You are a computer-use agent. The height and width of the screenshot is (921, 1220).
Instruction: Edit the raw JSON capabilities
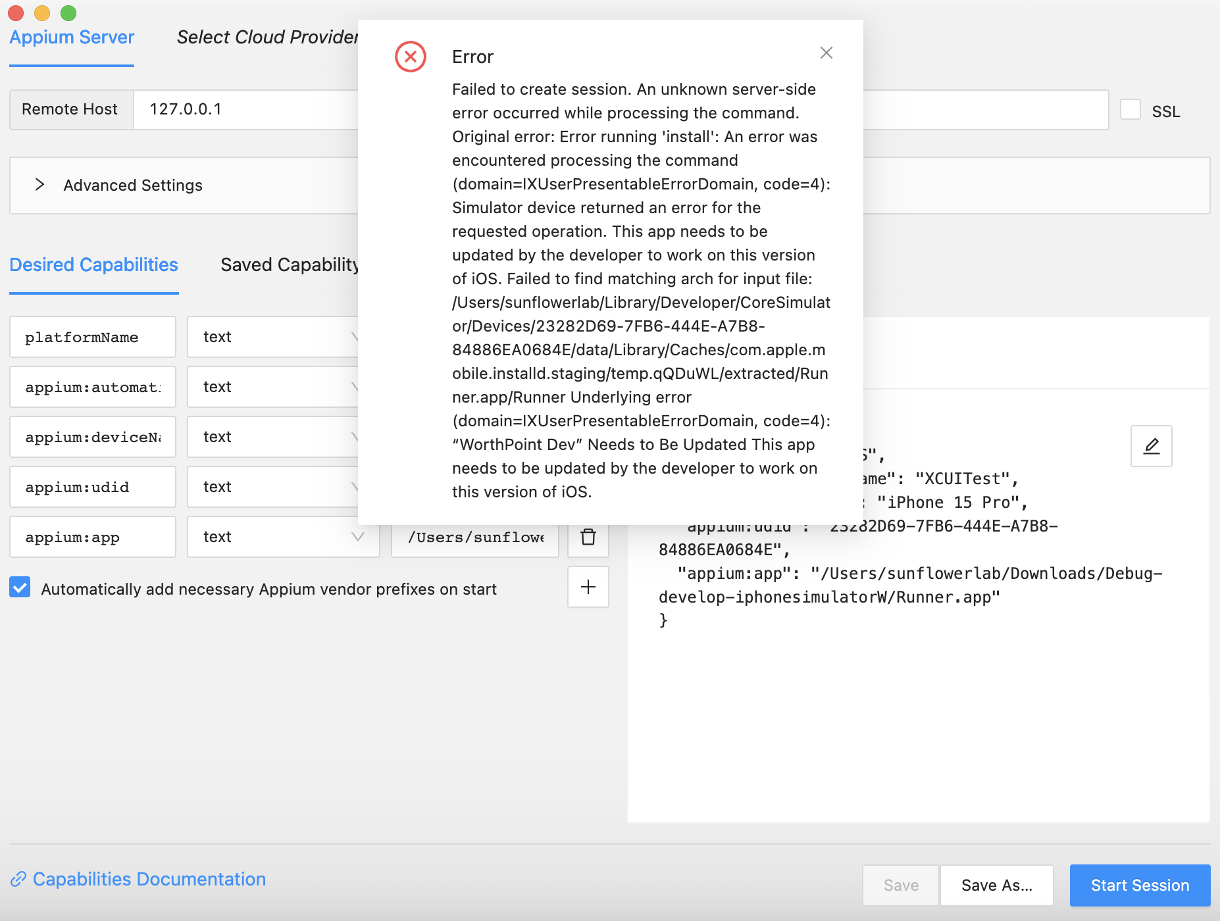click(1151, 446)
